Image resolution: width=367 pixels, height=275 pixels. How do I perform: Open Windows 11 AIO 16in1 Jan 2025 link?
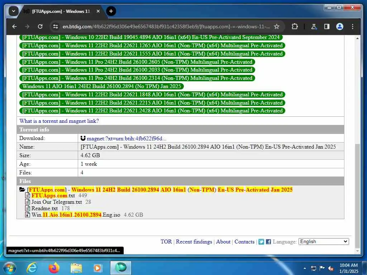[x=101, y=86]
